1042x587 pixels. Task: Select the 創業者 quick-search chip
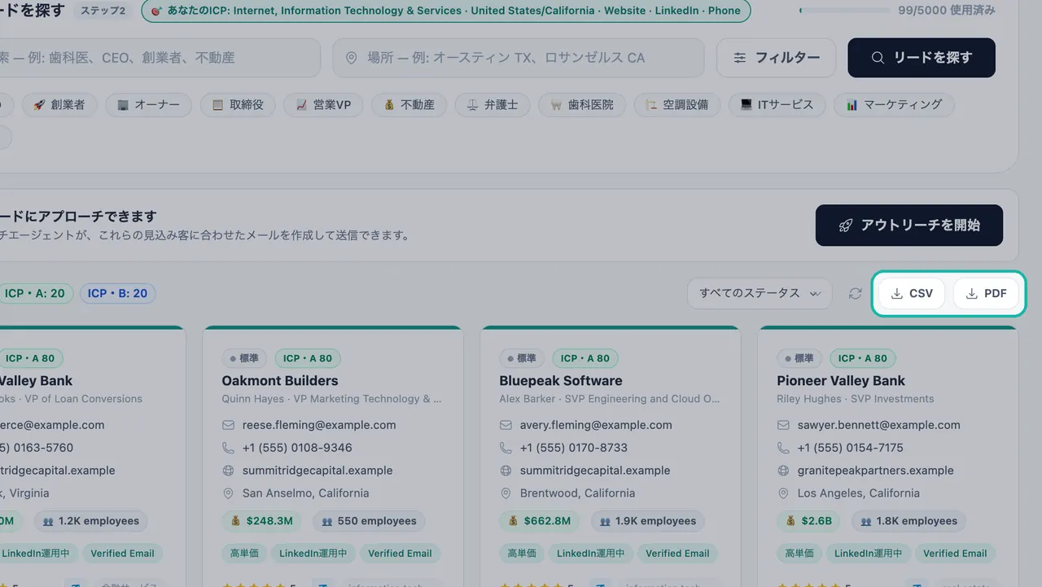coord(59,105)
